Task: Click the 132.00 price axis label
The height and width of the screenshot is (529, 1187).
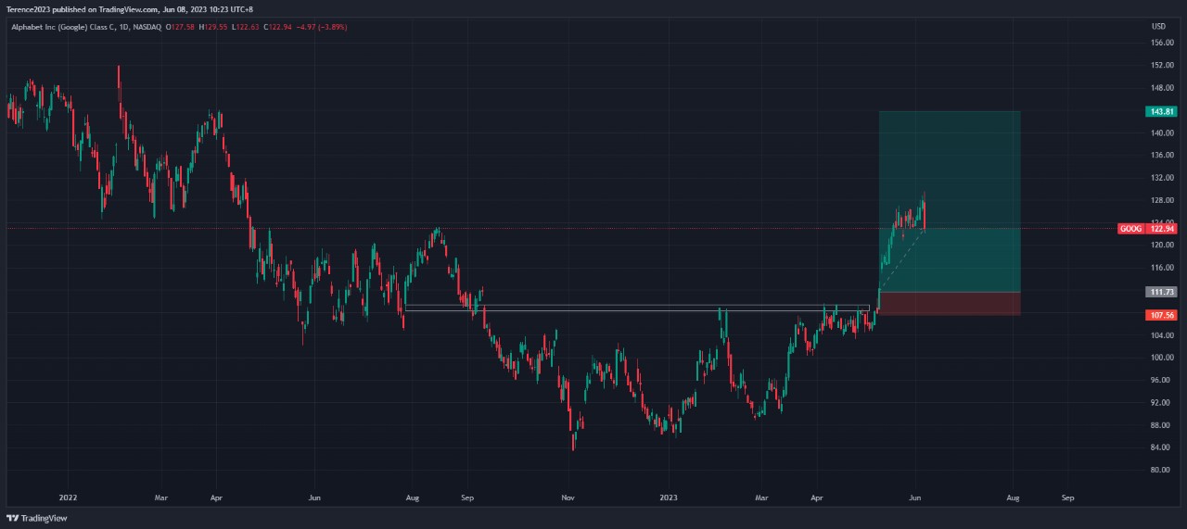Action: (x=1162, y=178)
